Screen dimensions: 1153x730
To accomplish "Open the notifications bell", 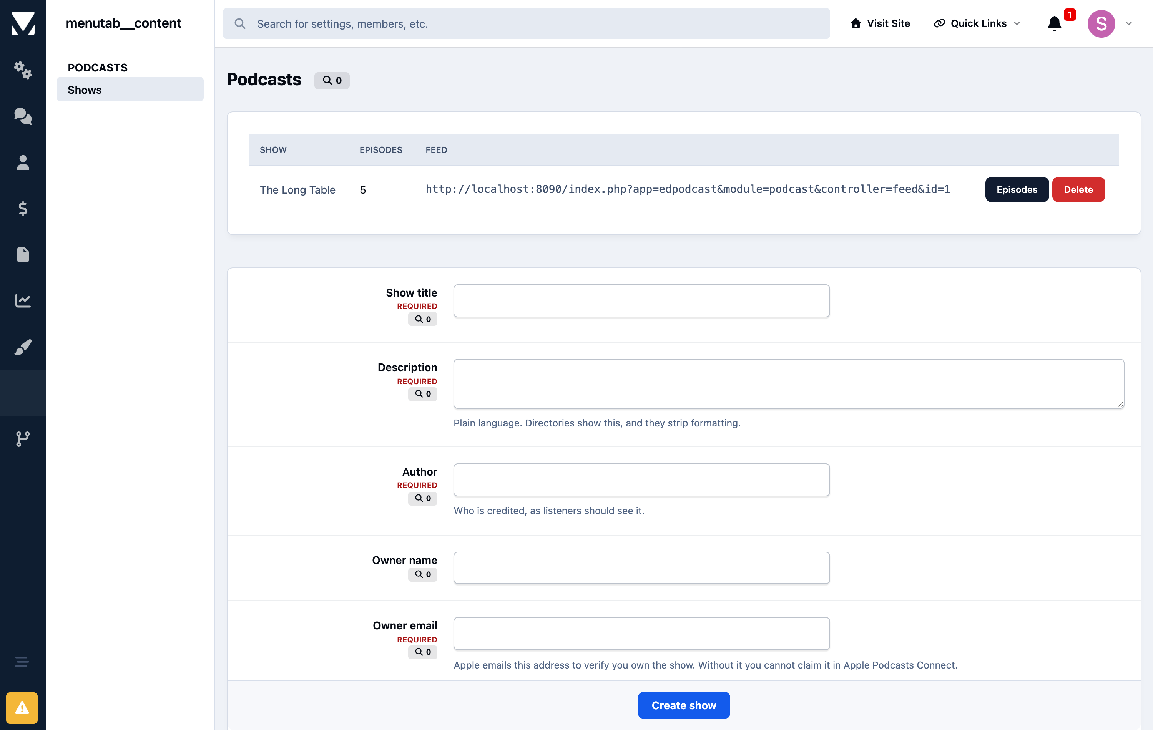I will (x=1054, y=23).
